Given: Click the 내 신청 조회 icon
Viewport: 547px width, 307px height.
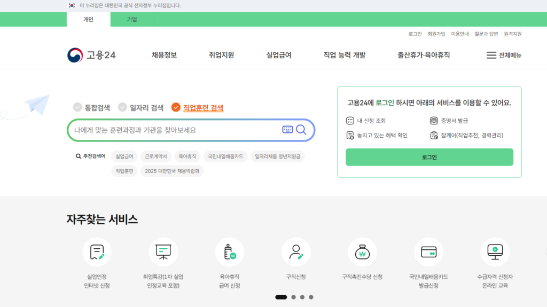Looking at the screenshot, I should [x=350, y=121].
